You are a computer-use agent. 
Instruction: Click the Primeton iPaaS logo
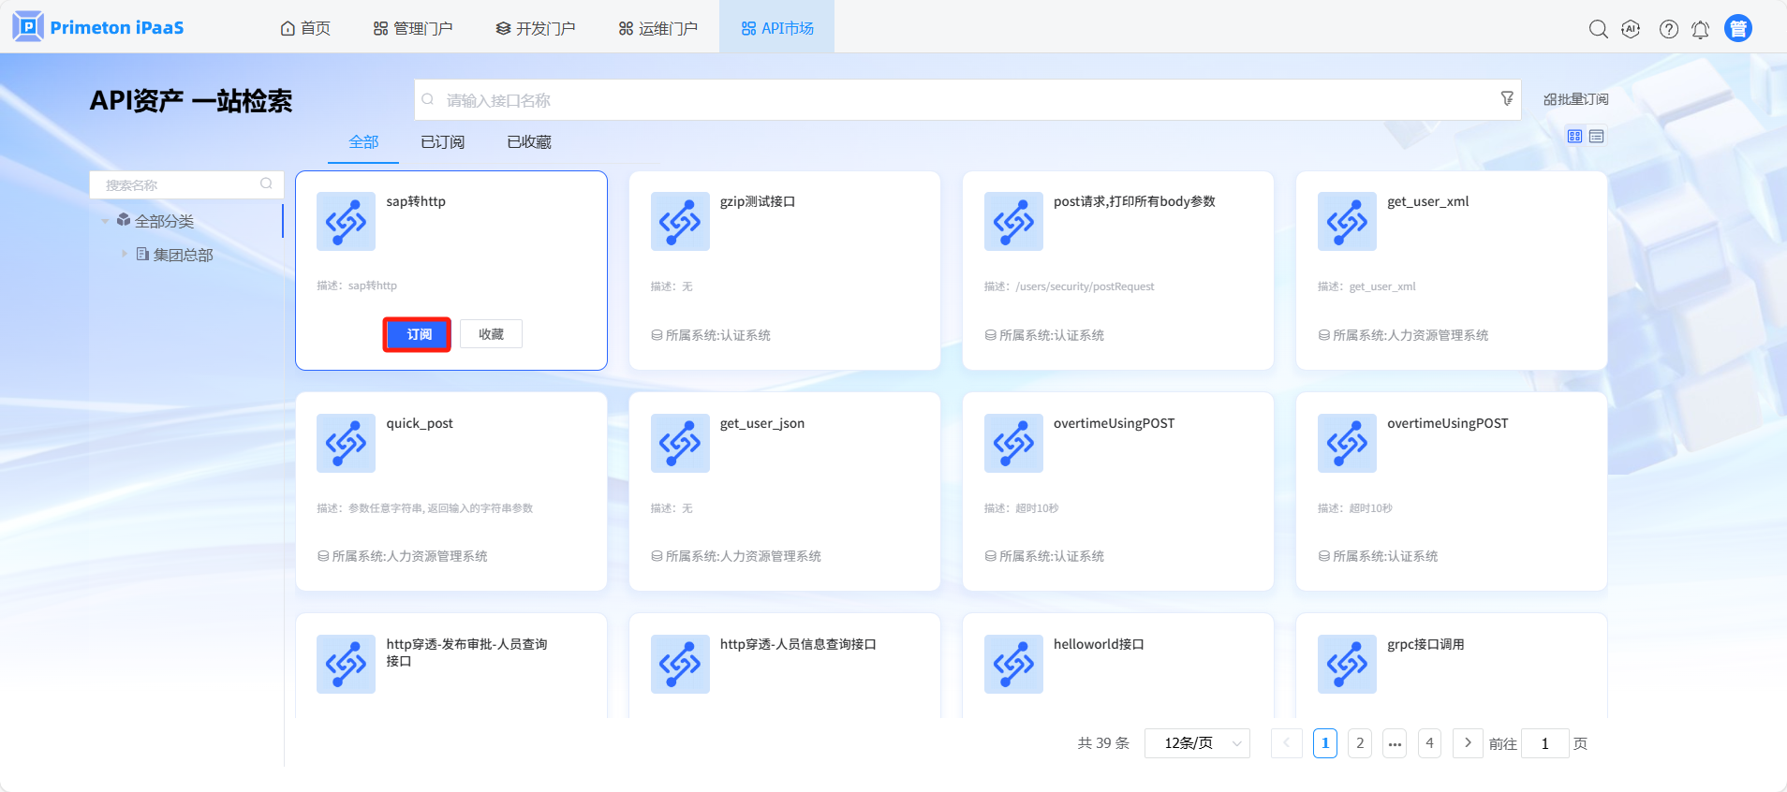(x=98, y=27)
